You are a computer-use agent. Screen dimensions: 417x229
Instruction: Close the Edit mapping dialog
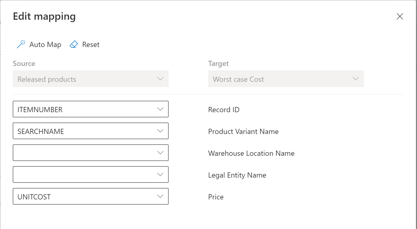tap(400, 16)
